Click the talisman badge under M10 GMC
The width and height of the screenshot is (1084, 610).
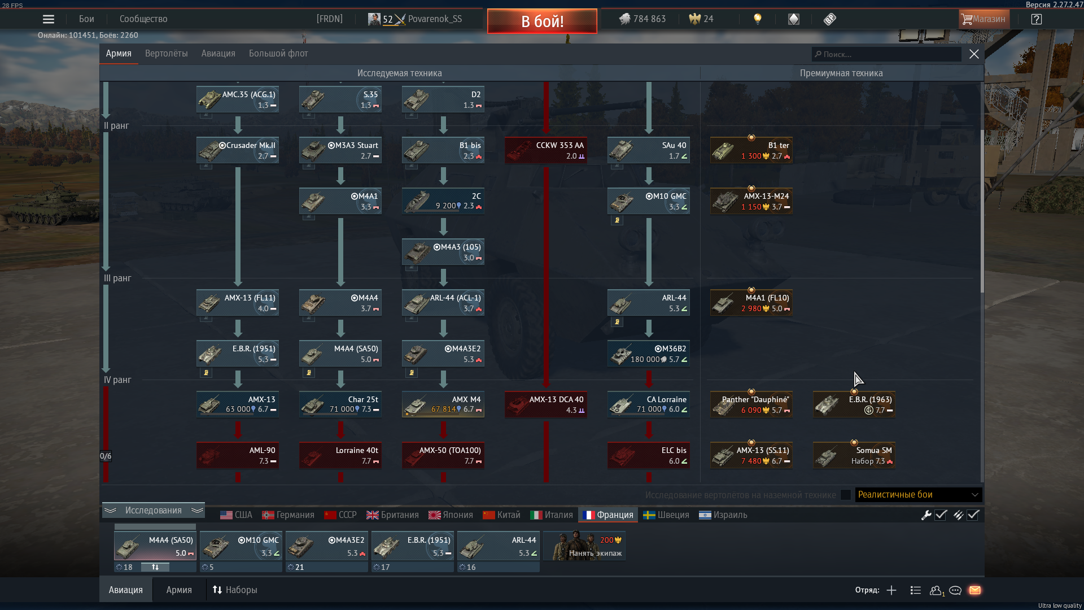617,220
